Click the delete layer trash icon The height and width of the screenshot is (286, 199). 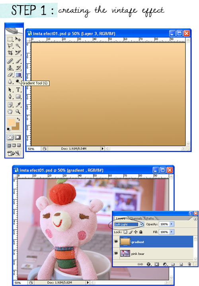point(189,264)
